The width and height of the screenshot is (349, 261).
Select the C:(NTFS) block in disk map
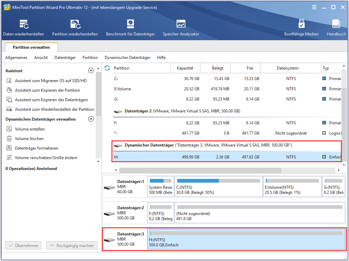[218, 187]
